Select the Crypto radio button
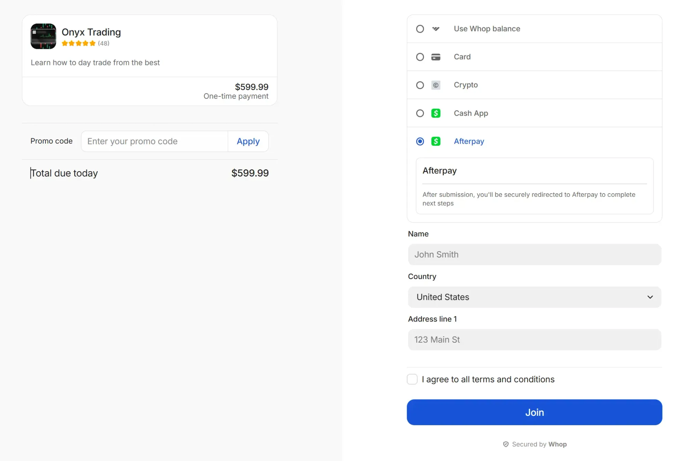 click(420, 85)
